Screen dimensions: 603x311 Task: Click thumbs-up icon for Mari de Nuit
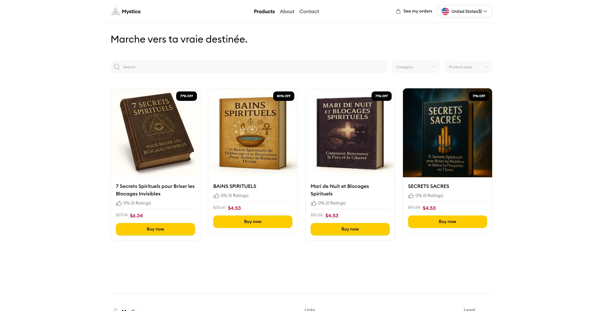point(314,203)
